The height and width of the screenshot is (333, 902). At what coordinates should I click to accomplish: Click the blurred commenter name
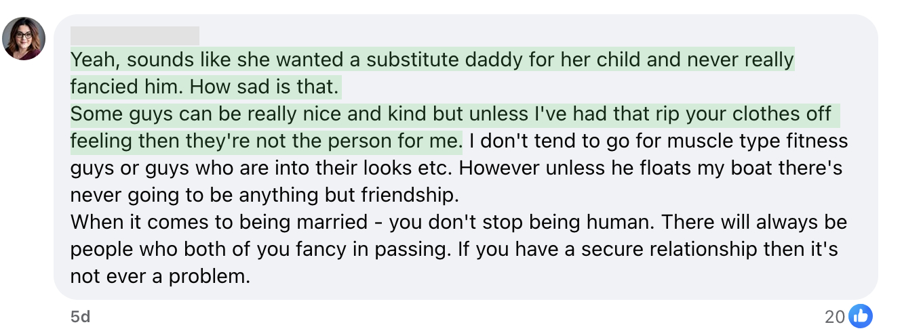(135, 36)
